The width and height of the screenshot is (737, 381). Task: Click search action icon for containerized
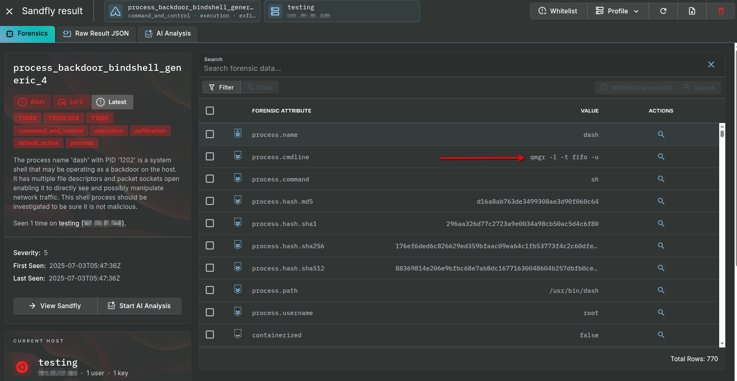(x=661, y=335)
